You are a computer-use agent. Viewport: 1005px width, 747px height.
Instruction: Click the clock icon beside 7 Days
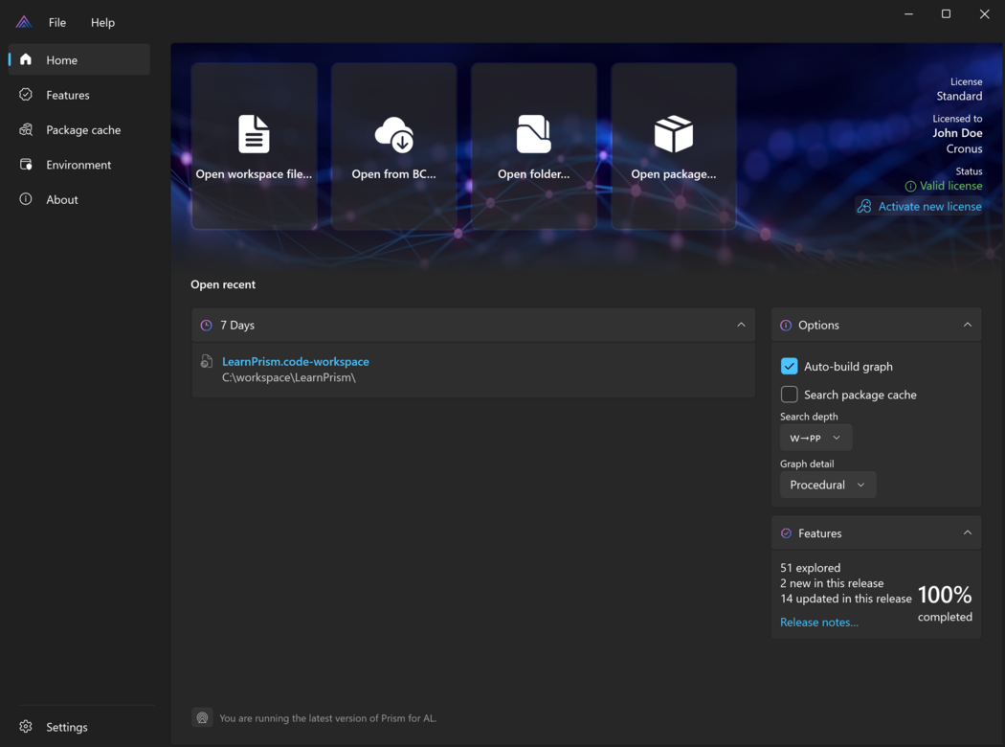207,325
